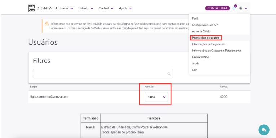Open the chat support bubble icon
The image size is (276, 138).
[x=264, y=130]
